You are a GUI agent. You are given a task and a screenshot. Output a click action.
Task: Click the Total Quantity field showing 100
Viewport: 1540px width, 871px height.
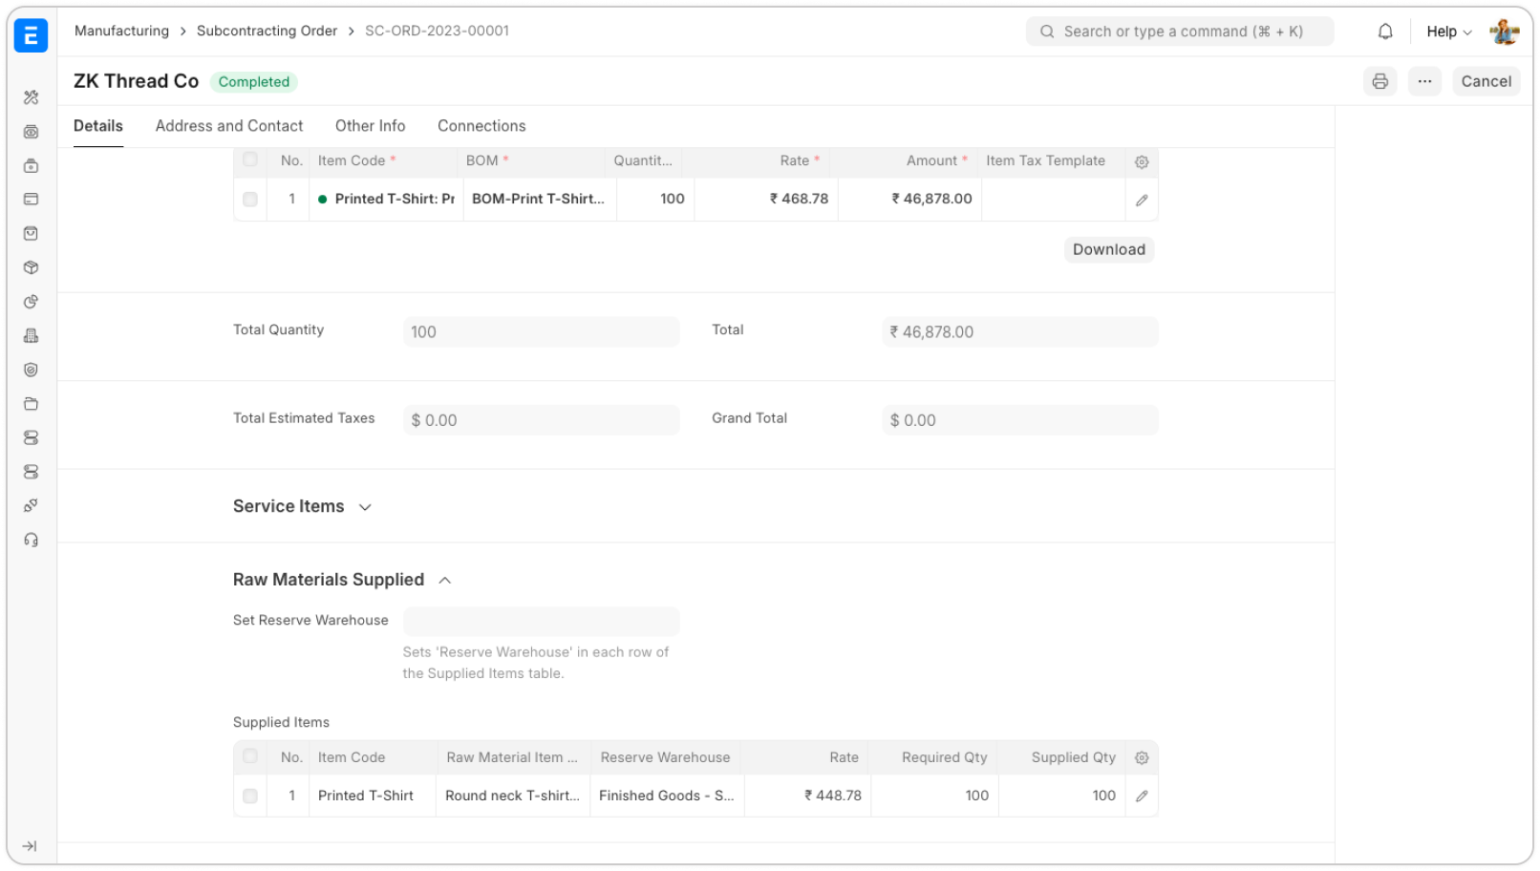541,331
